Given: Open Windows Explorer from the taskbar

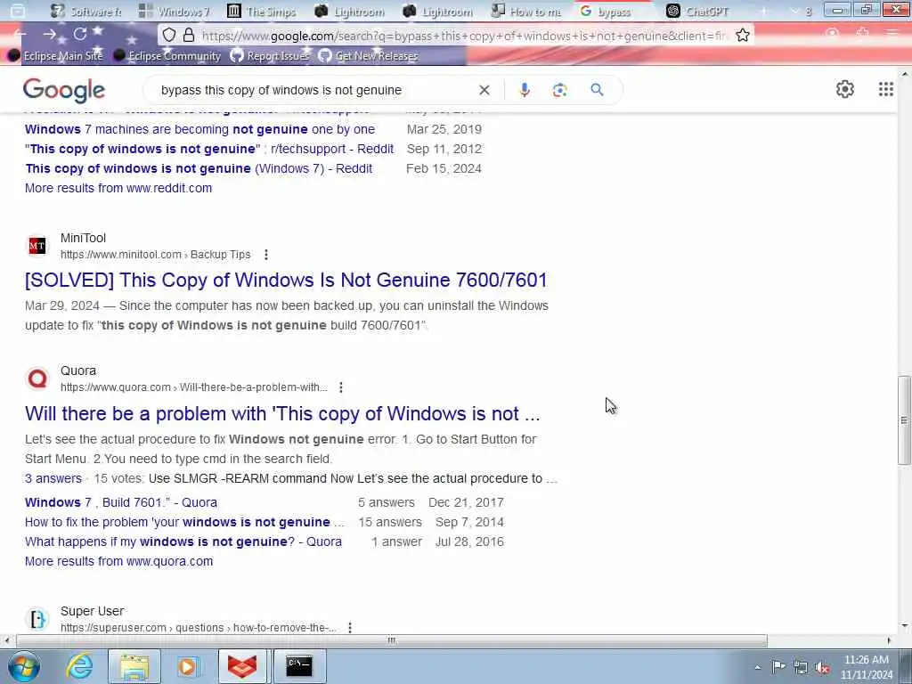Looking at the screenshot, I should pos(134,666).
